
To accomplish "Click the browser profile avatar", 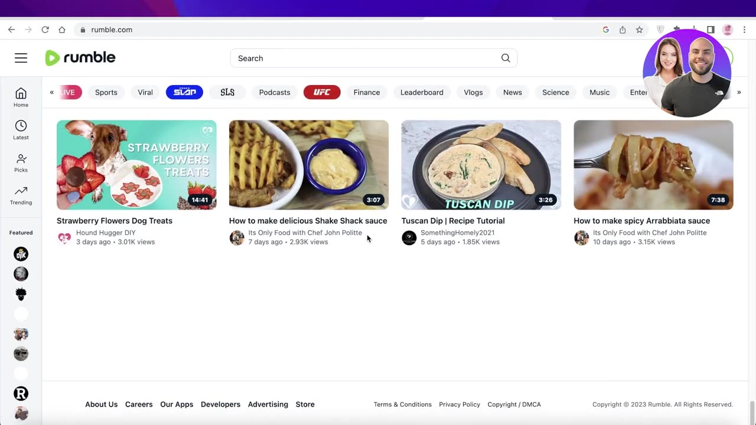I will pyautogui.click(x=728, y=30).
